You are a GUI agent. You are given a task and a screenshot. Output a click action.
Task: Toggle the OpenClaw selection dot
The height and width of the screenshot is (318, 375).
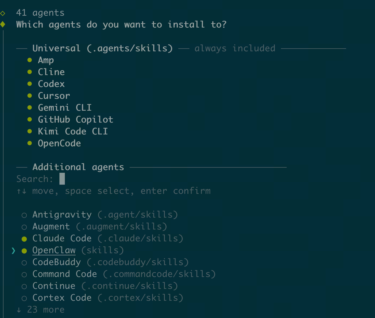(24, 251)
